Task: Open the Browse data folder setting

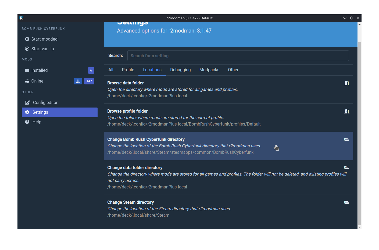Action: [x=229, y=90]
